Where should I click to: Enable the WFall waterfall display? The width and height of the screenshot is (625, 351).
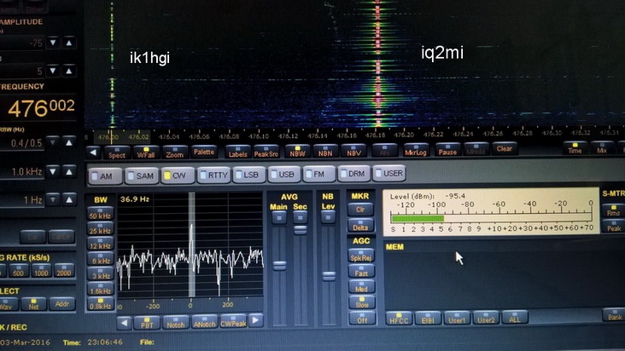pos(146,152)
